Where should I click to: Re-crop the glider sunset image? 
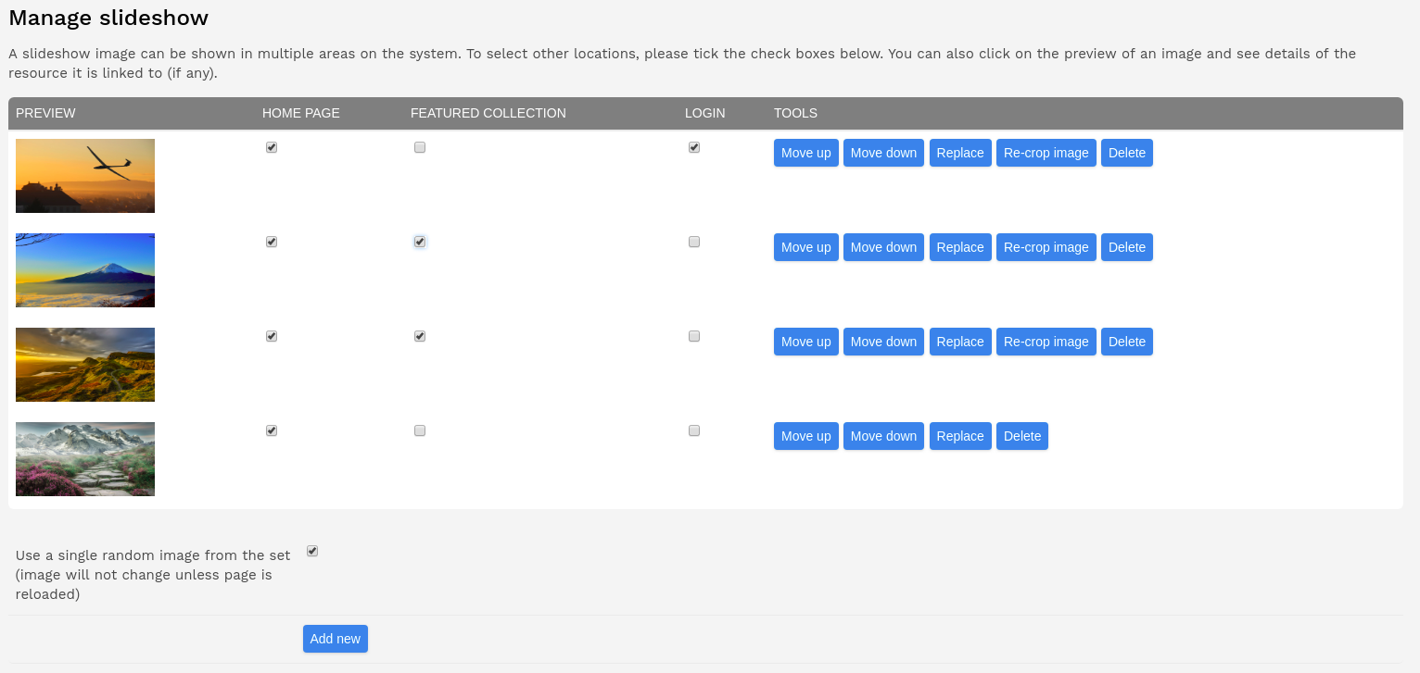[1046, 153]
